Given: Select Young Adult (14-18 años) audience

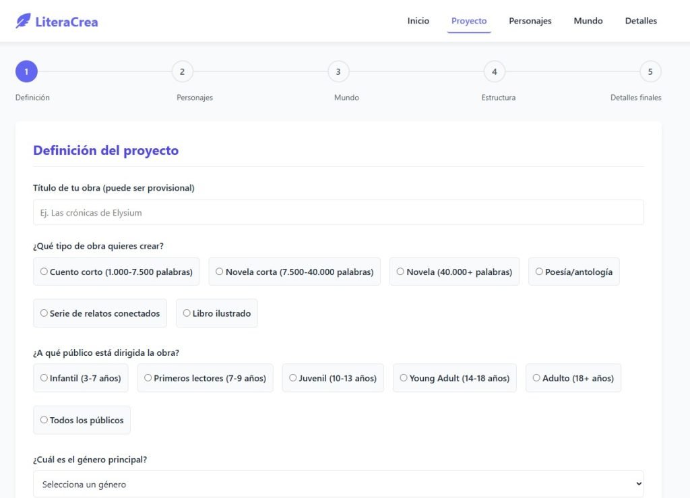Looking at the screenshot, I should (404, 378).
